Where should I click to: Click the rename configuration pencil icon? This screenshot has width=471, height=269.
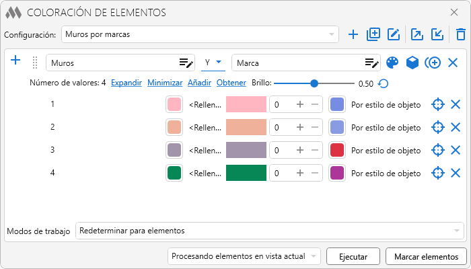tap(394, 34)
